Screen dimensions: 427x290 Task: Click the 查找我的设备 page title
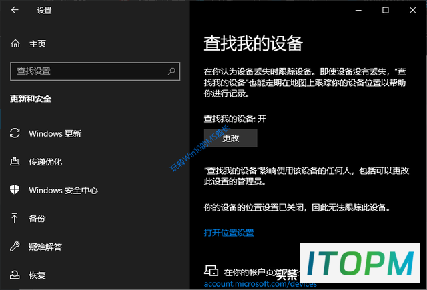254,43
